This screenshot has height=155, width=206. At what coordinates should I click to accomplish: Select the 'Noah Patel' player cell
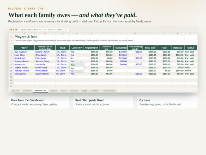pos(24,58)
